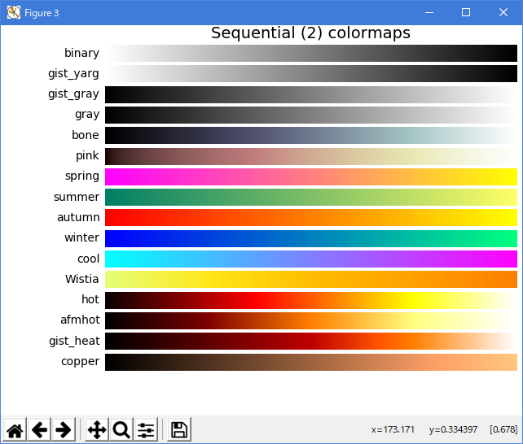Click the 'gray' label text
523x444 pixels.
[x=87, y=115]
